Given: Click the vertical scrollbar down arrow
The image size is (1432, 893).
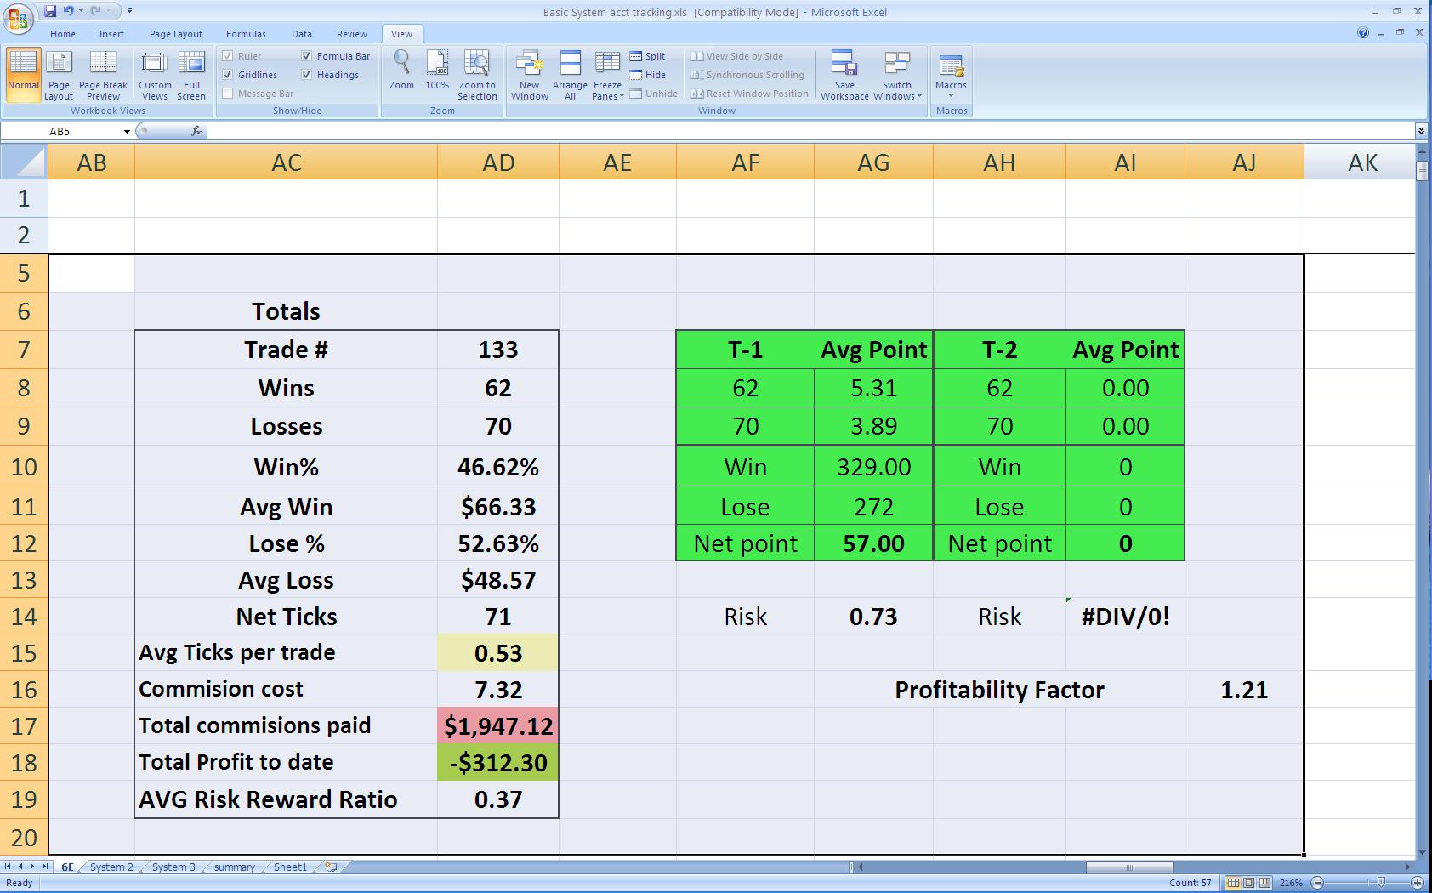Looking at the screenshot, I should [1422, 852].
